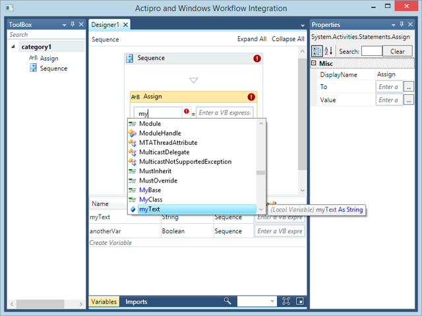422x316 pixels.
Task: Switch to categorized property view
Action: (x=316, y=51)
